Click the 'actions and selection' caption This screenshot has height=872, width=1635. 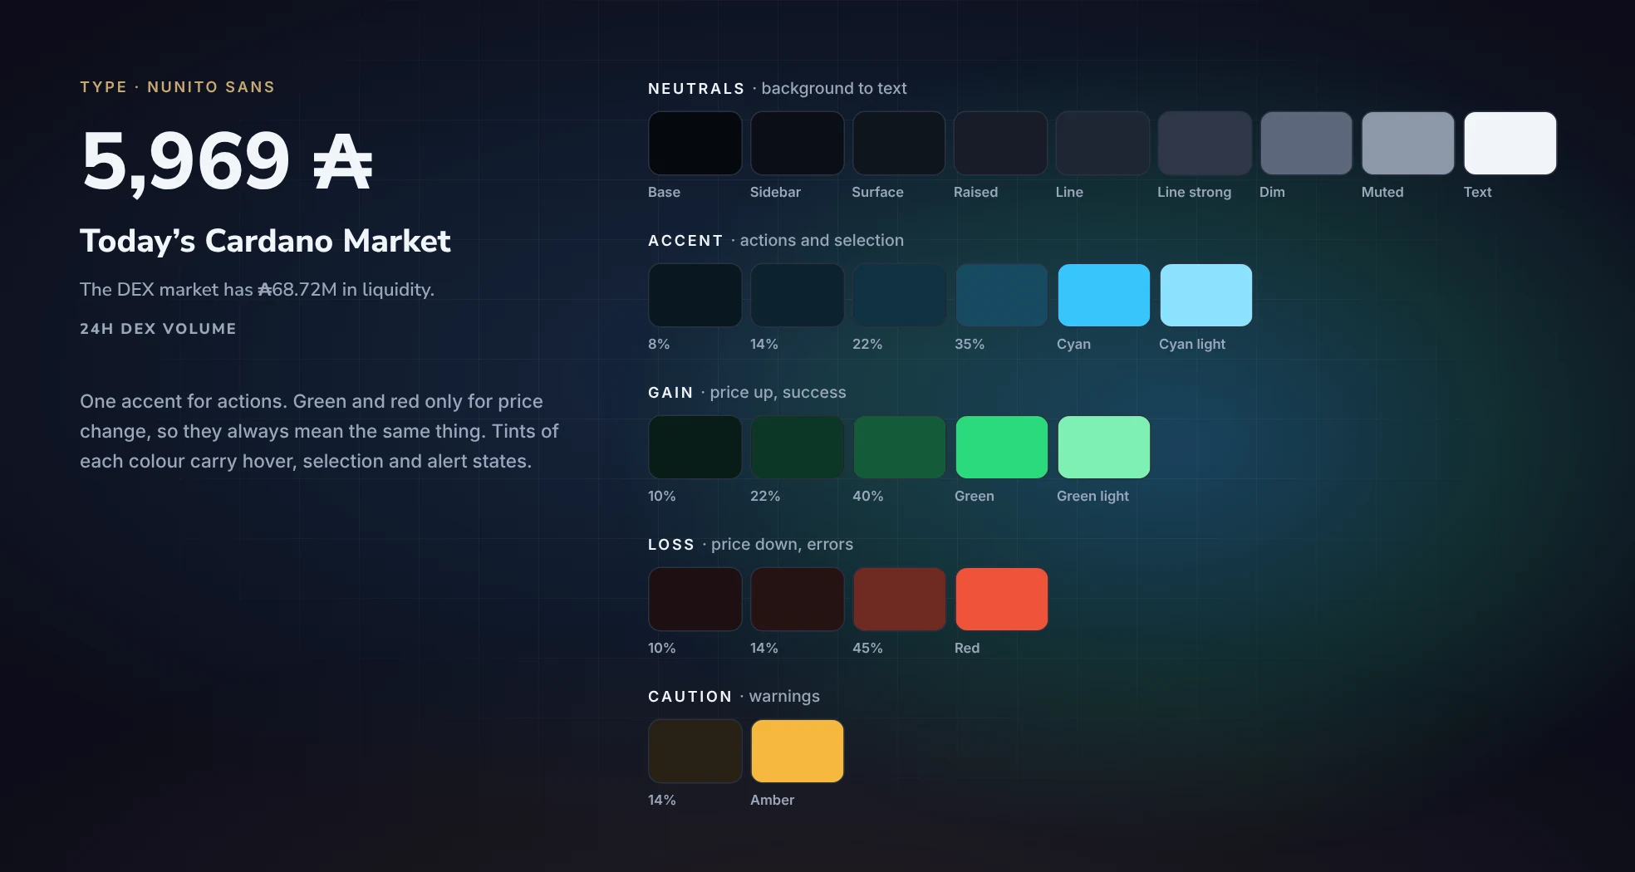point(822,241)
